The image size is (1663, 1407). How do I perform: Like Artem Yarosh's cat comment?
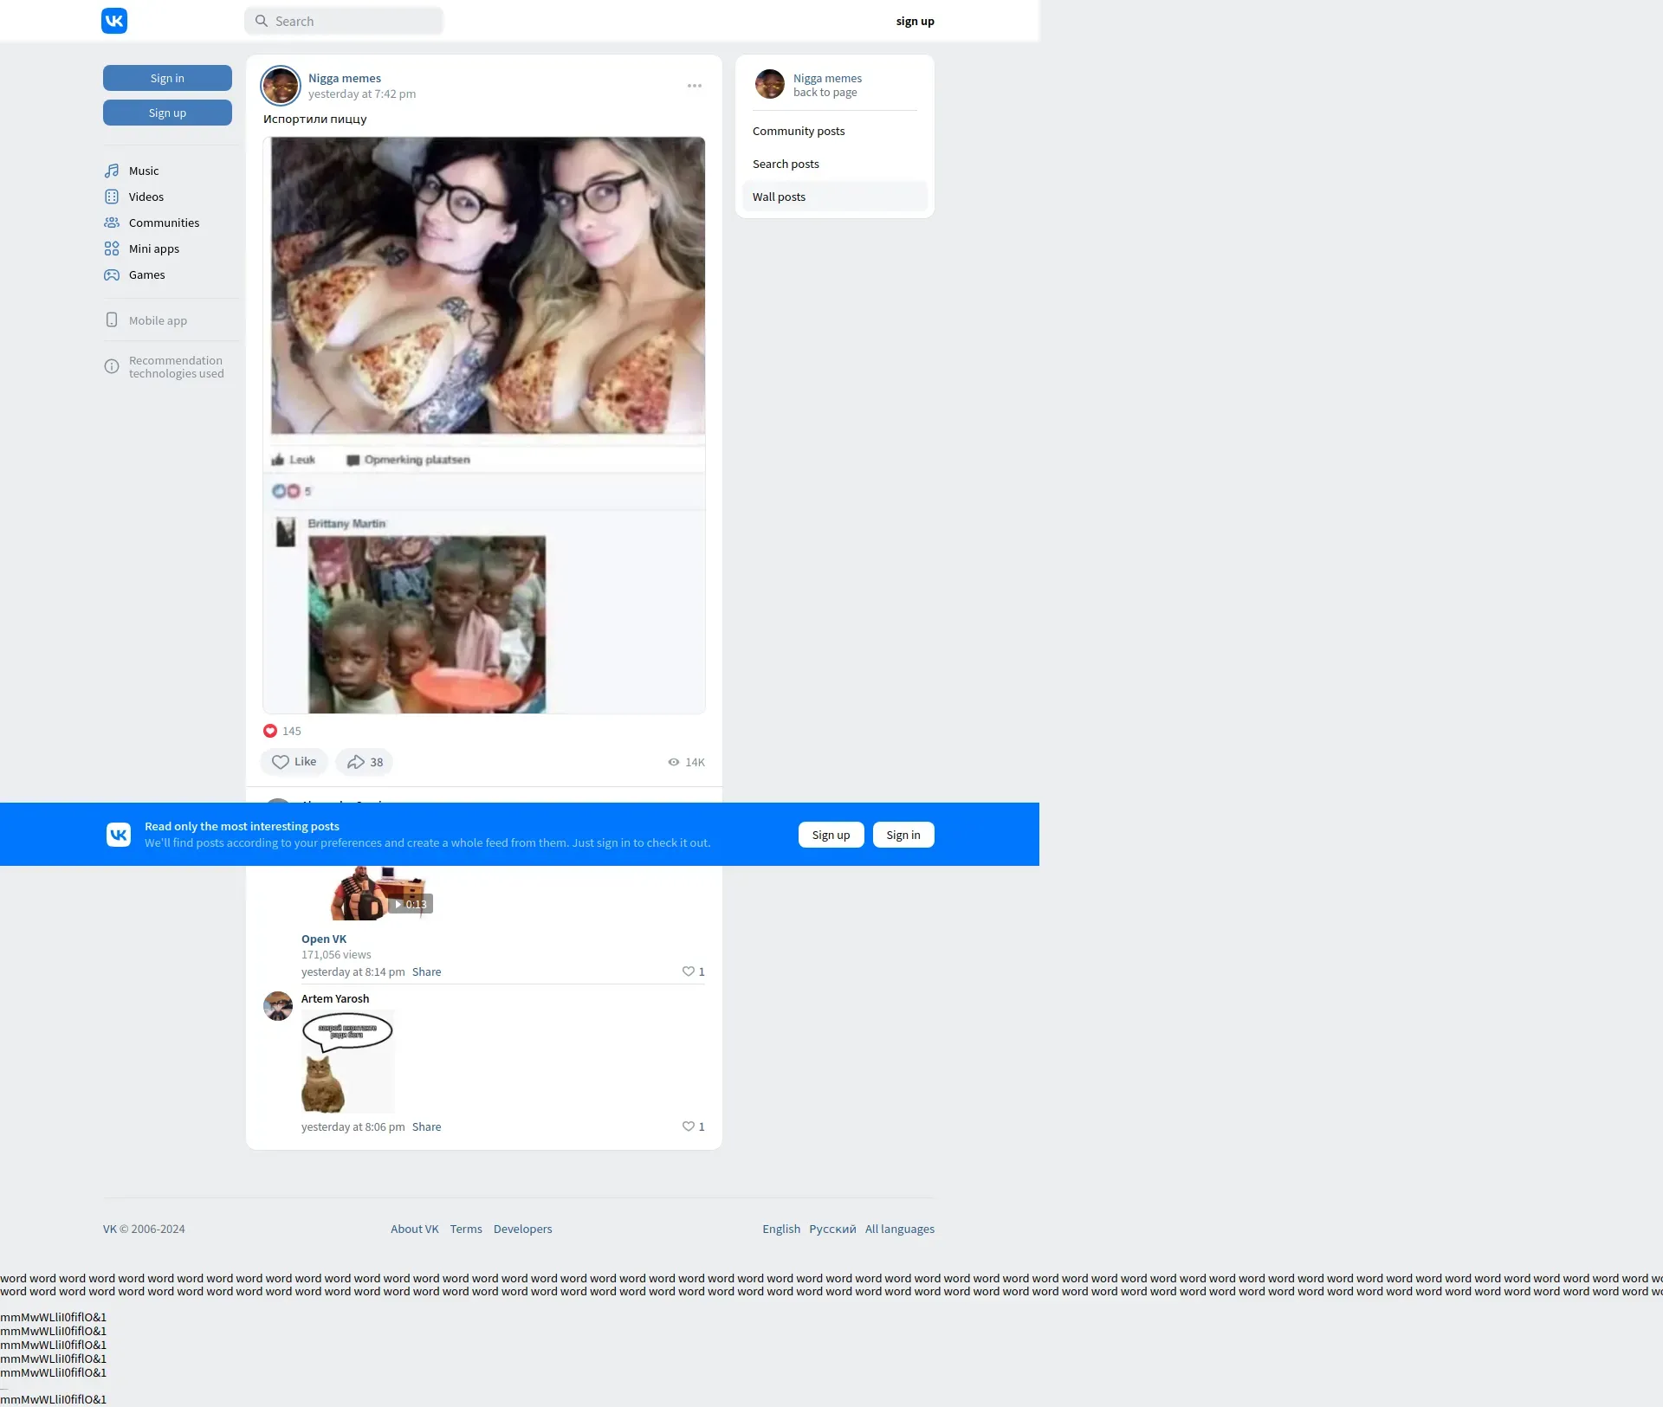(x=689, y=1126)
